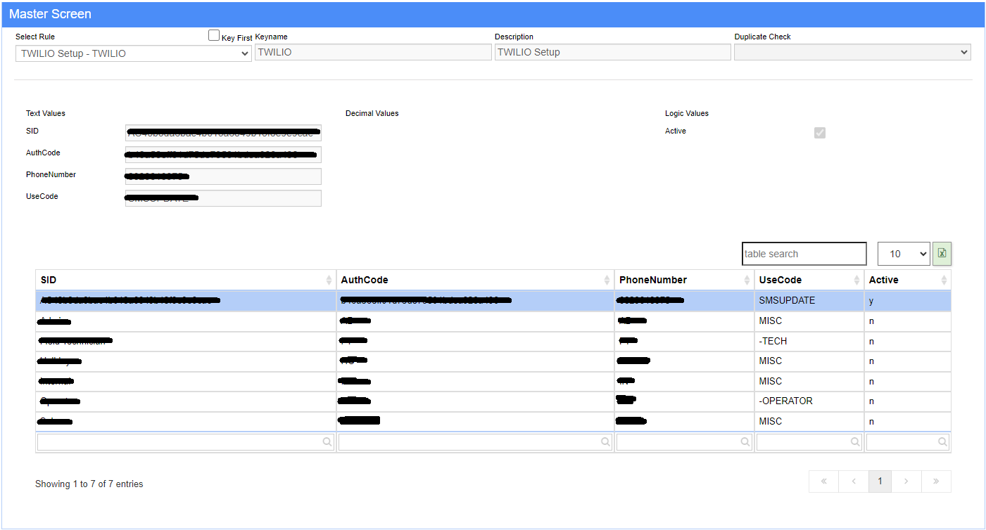Open the page length dropdown showing 10
The image size is (986, 530).
904,254
